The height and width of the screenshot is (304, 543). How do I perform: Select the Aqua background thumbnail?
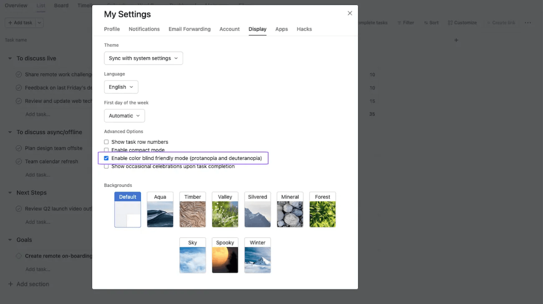160,210
